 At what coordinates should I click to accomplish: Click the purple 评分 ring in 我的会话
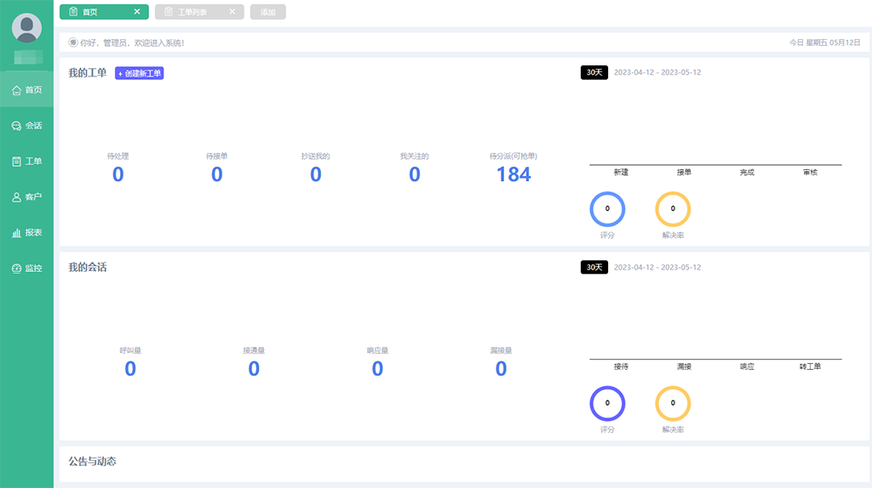pos(607,403)
